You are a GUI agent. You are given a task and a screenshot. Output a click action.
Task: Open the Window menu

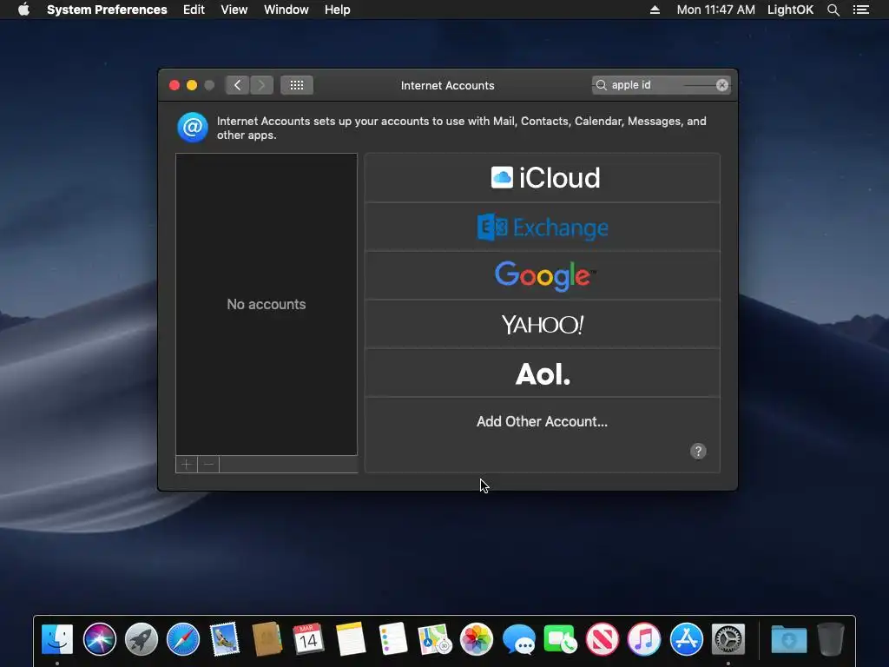point(286,10)
